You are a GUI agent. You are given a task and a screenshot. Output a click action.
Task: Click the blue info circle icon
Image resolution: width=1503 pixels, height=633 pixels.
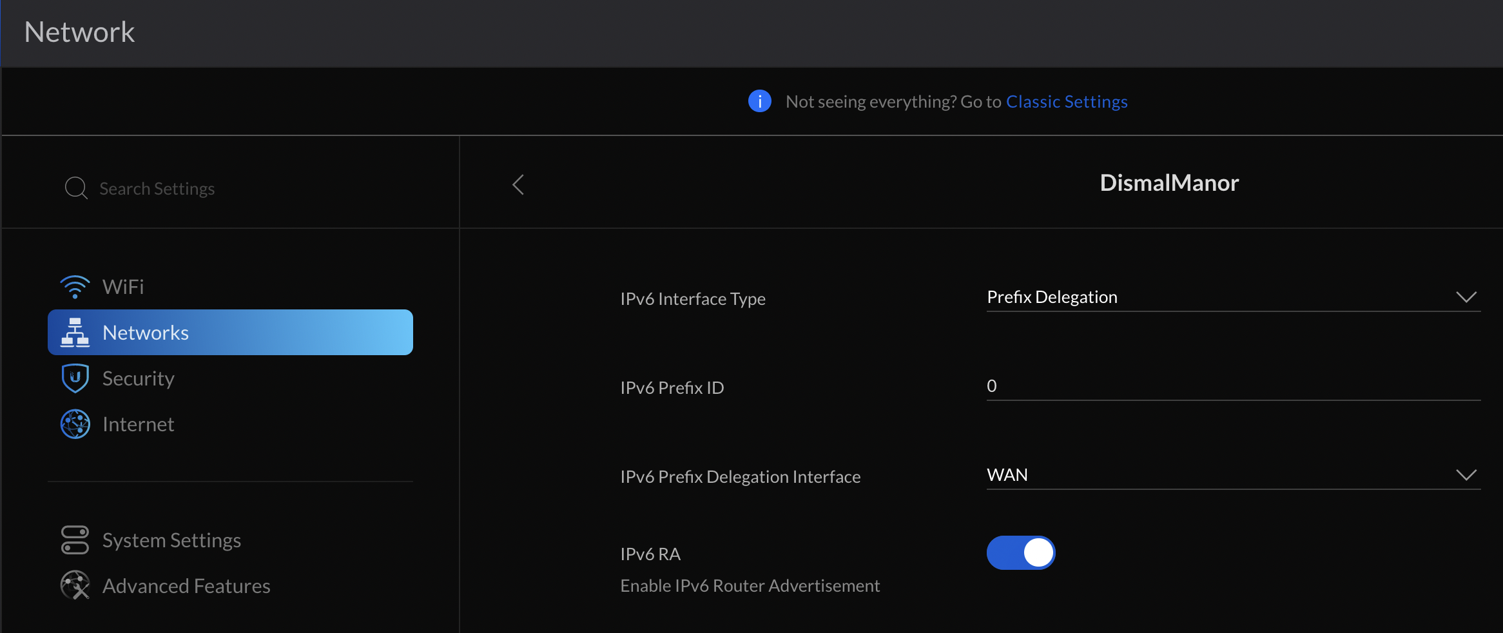pyautogui.click(x=759, y=101)
